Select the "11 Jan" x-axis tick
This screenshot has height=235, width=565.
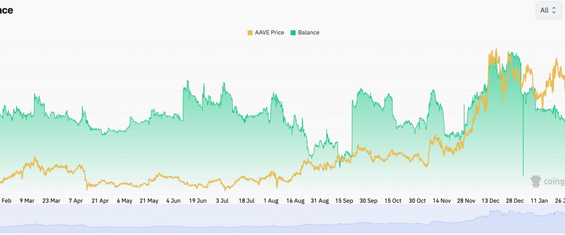click(x=539, y=201)
